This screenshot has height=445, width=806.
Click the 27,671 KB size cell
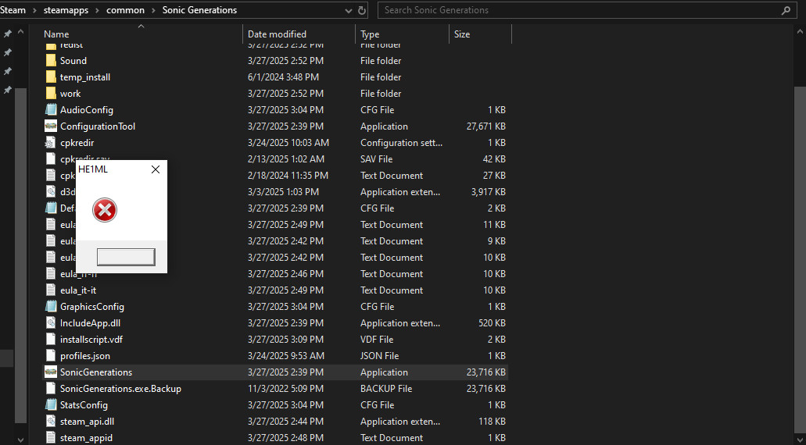coord(485,126)
